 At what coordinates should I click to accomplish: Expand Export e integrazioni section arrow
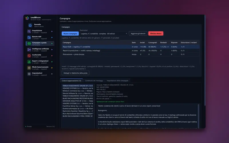pos(52,62)
